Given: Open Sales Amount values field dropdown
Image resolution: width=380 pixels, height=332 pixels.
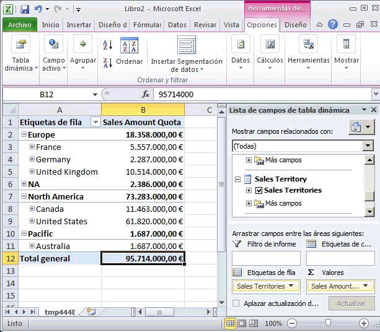Looking at the screenshot, I should pyautogui.click(x=366, y=286).
